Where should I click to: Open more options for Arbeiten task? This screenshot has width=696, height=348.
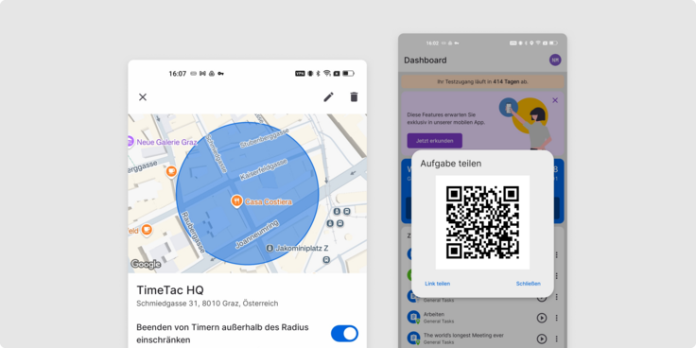pos(556,318)
